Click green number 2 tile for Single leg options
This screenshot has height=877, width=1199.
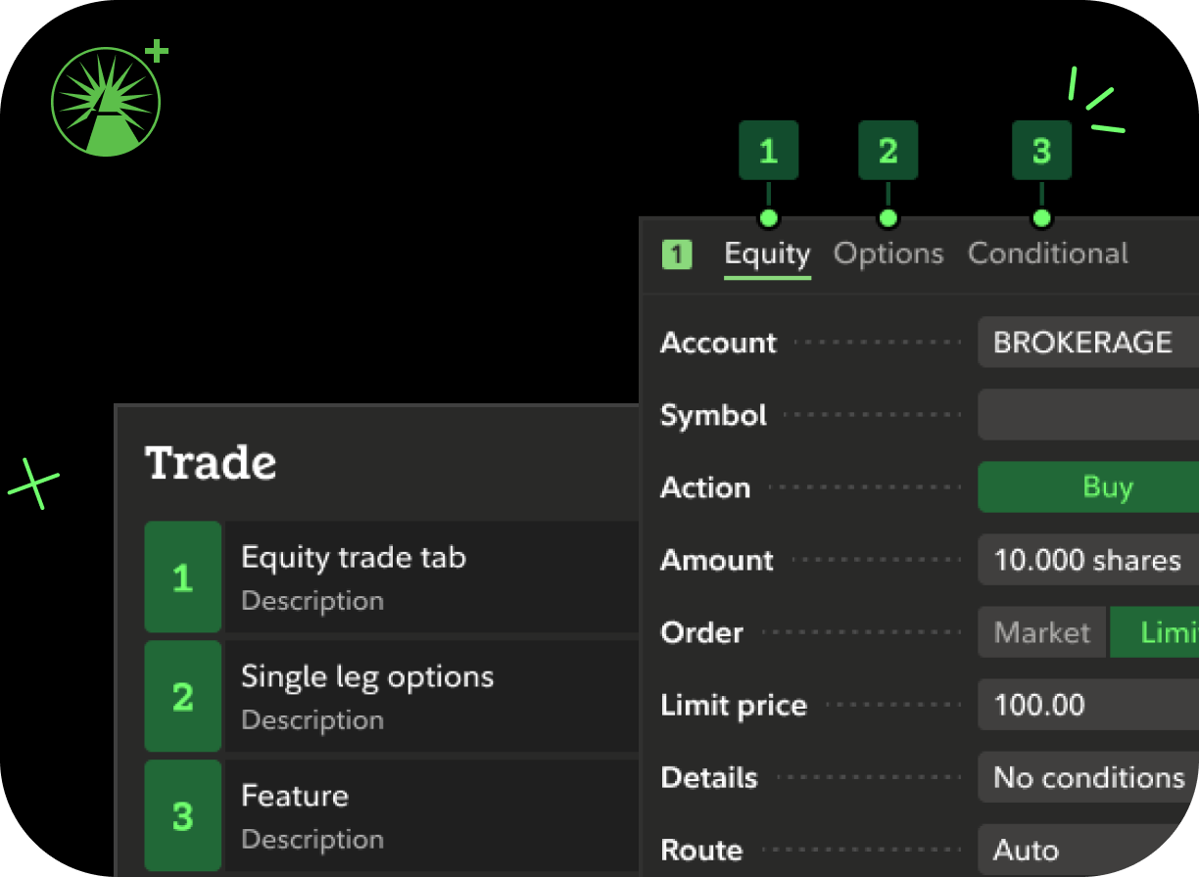click(x=183, y=697)
